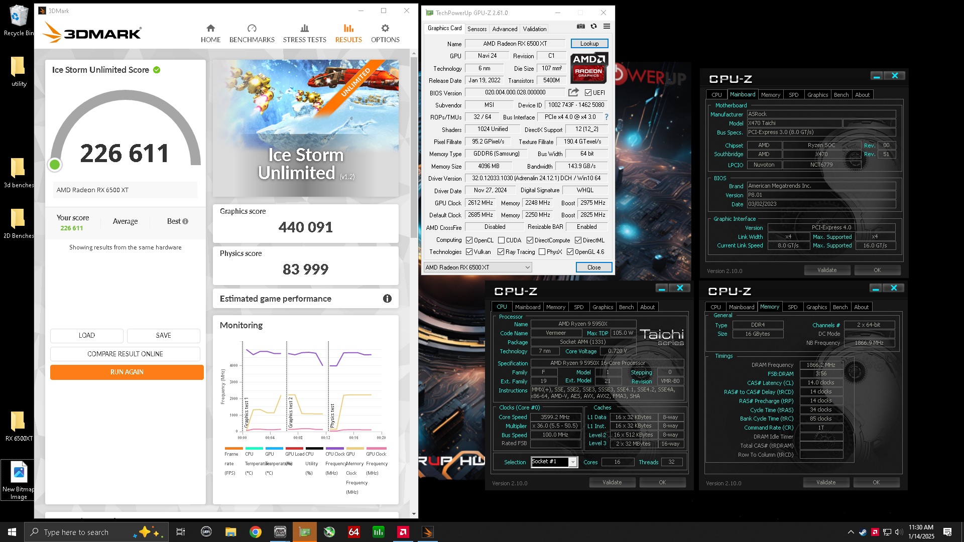Select the 3d benches desktop folder

pos(19,173)
